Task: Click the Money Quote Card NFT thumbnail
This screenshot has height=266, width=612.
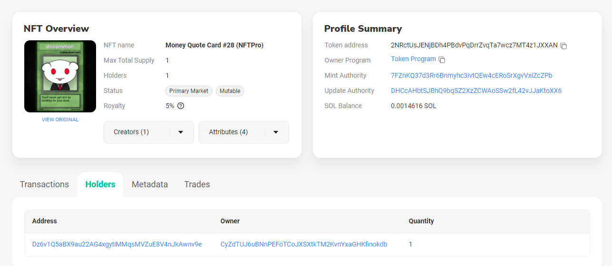Action: 60,76
